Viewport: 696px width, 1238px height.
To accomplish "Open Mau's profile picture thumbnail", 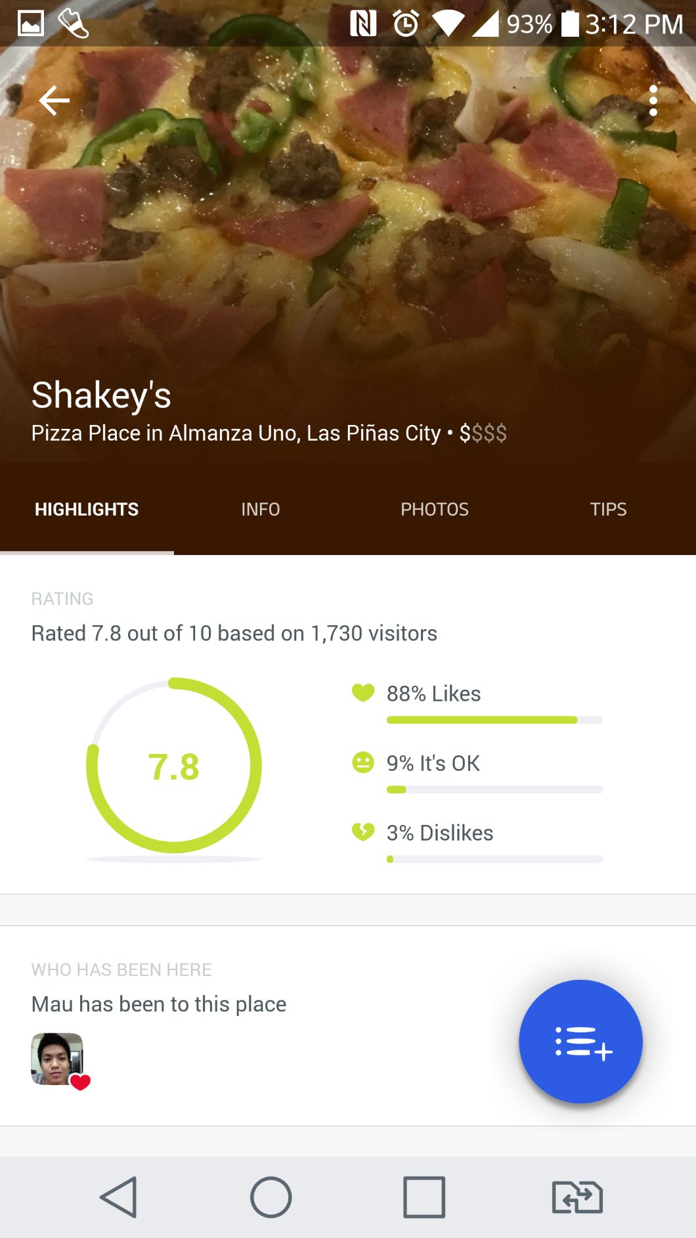I will 57,1059.
